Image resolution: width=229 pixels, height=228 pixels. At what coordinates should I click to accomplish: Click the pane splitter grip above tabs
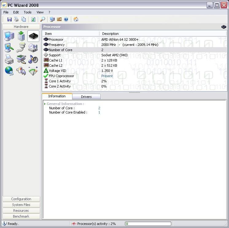tap(134, 92)
